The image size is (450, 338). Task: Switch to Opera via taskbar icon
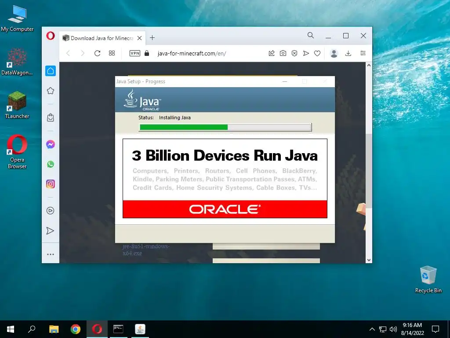(97, 329)
